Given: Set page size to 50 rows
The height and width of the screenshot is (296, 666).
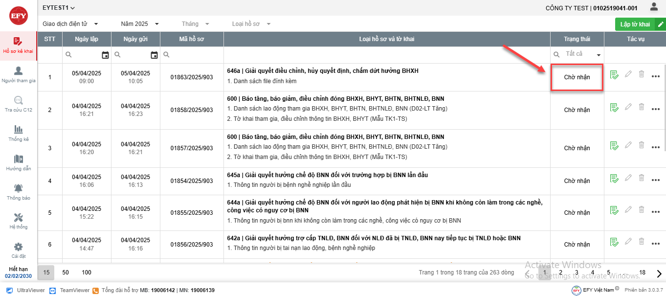Looking at the screenshot, I should coord(66,273).
